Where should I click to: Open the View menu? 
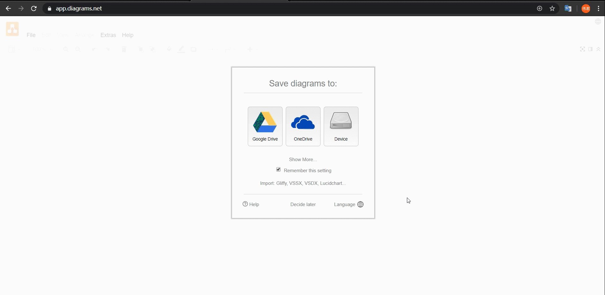tap(63, 35)
